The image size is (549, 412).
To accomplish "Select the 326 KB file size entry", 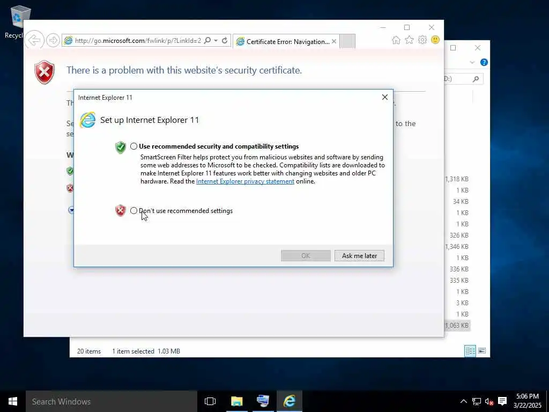I will pyautogui.click(x=459, y=236).
